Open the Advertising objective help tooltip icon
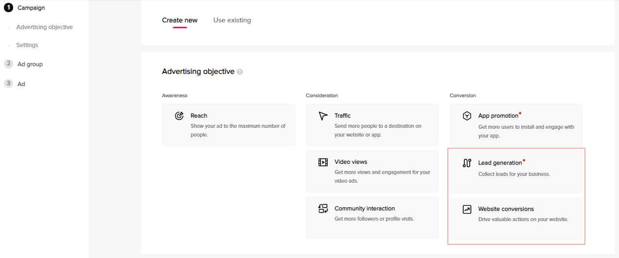The height and width of the screenshot is (258, 619). pos(240,72)
